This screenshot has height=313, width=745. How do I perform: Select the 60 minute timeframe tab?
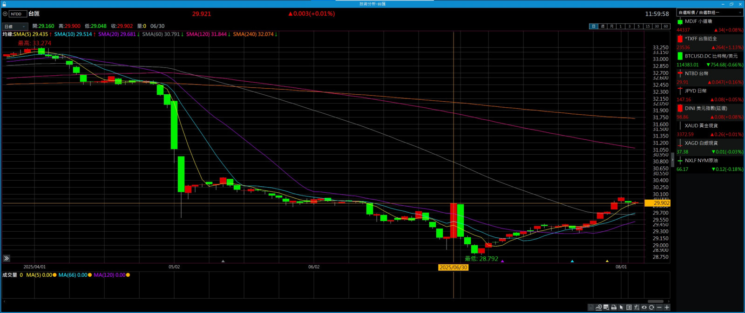coord(666,26)
